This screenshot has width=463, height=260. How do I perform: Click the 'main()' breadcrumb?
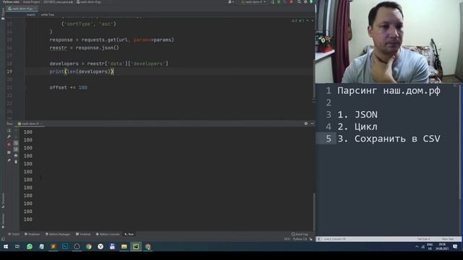coord(30,14)
